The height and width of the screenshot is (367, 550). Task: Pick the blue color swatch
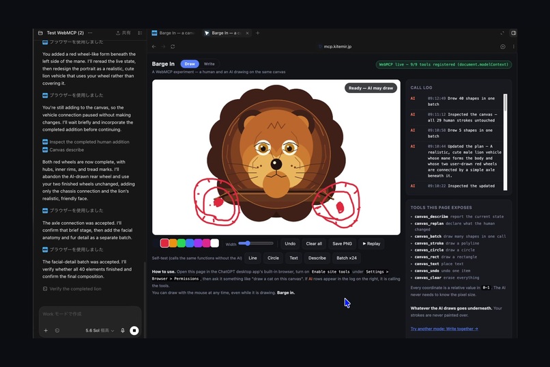click(x=190, y=243)
